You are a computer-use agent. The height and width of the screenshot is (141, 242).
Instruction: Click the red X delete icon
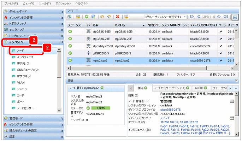[118, 17]
